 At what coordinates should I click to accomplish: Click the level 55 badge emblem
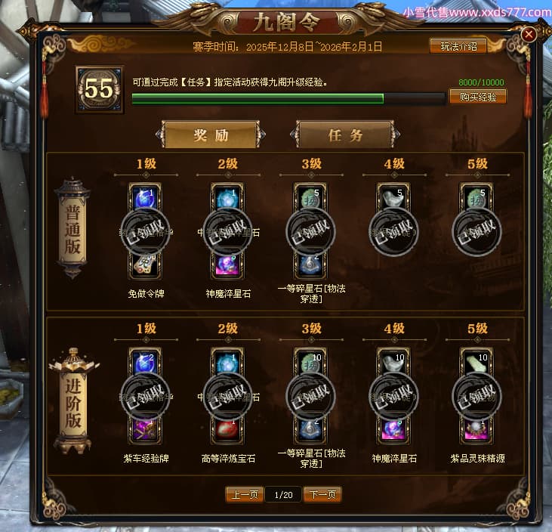tap(99, 89)
